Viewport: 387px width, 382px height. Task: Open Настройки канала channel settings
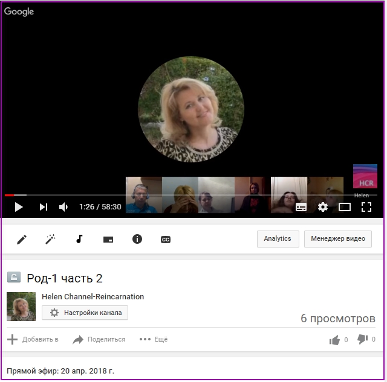[x=85, y=313]
